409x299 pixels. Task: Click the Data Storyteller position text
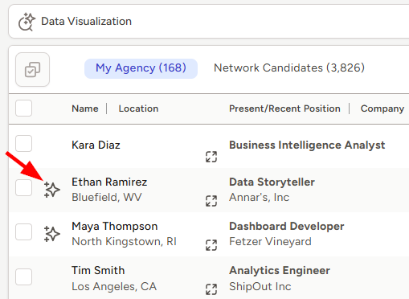click(272, 182)
